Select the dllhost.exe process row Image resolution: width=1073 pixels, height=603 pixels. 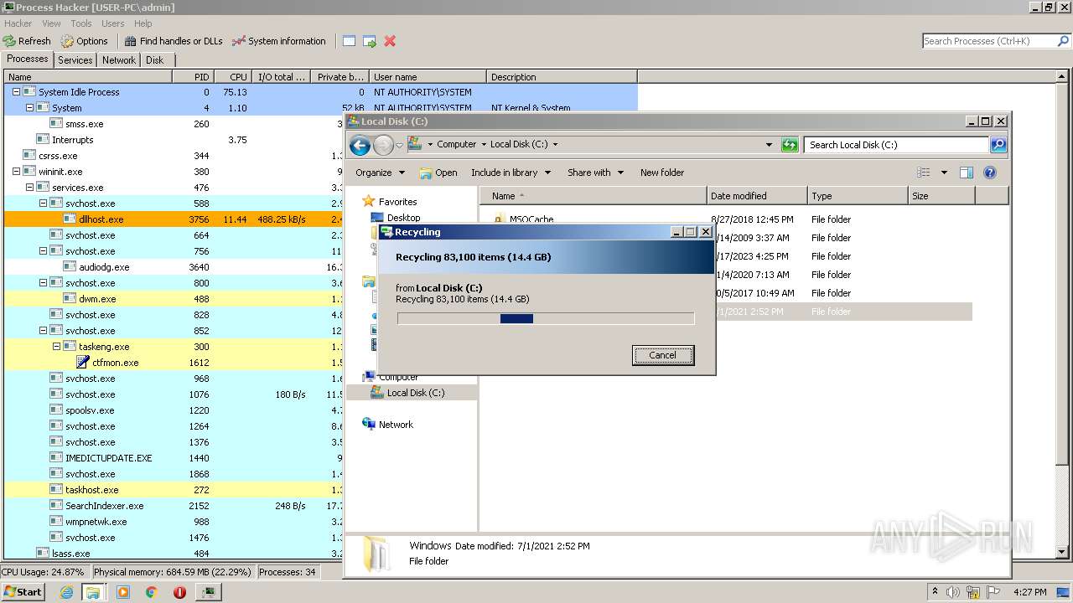[174, 219]
